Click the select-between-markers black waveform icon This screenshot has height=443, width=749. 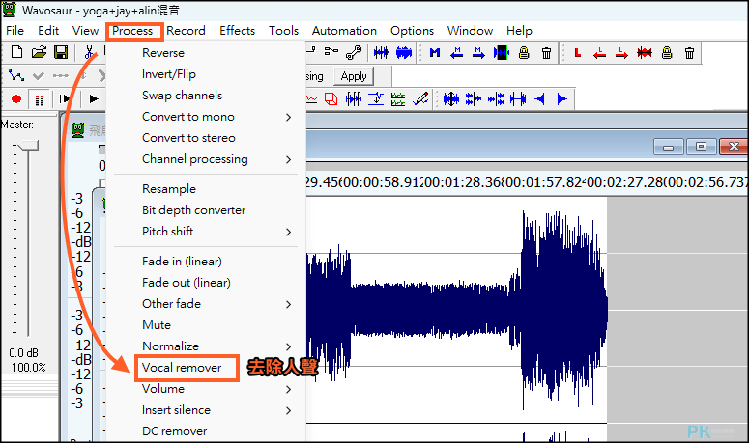click(501, 52)
